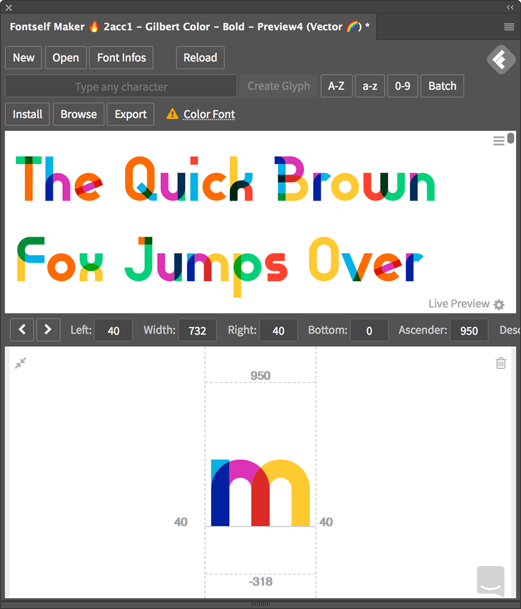
Task: Focus the Type any character field
Action: click(121, 86)
